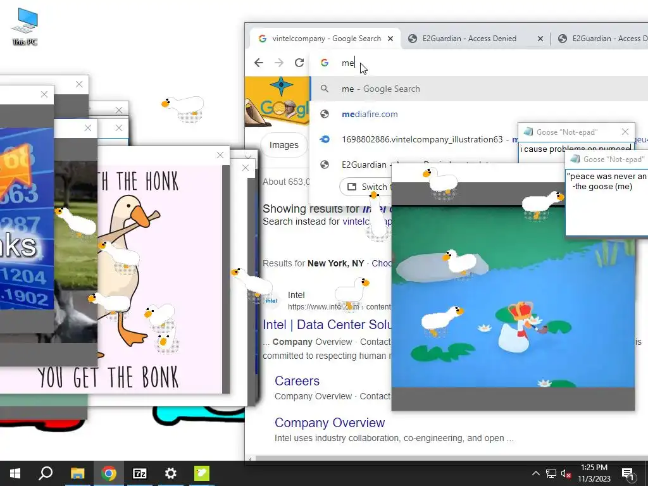The width and height of the screenshot is (648, 486).
Task: Open taskbar Search
Action: 46,473
